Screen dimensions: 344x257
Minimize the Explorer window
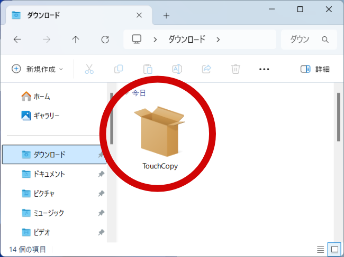point(271,9)
